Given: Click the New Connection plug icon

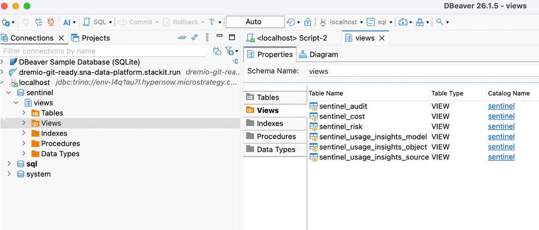Looking at the screenshot, I should (6, 22).
